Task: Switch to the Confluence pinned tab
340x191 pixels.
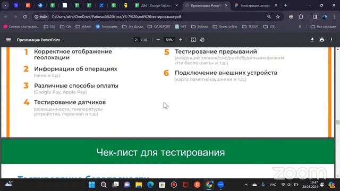Action: [101, 5]
